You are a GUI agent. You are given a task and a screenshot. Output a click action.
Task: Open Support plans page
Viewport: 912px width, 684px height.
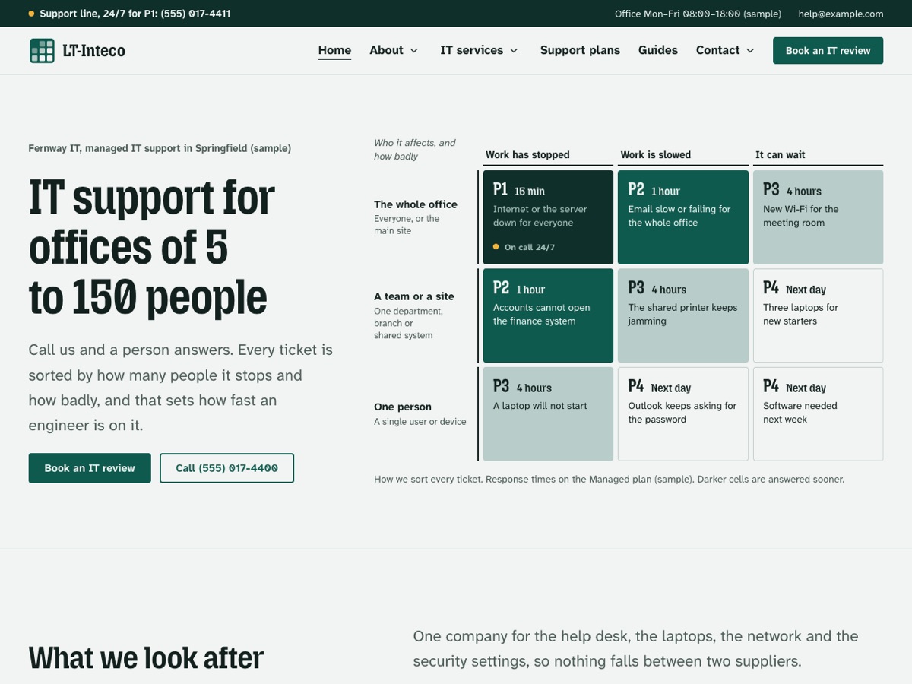(x=580, y=50)
